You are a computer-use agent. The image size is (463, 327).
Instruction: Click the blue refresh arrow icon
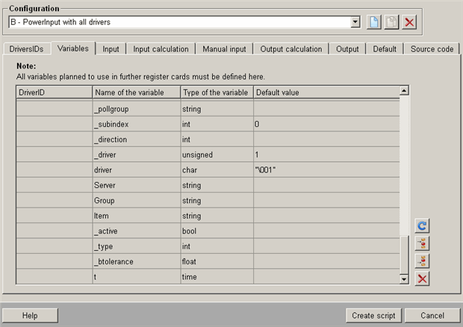click(x=422, y=225)
